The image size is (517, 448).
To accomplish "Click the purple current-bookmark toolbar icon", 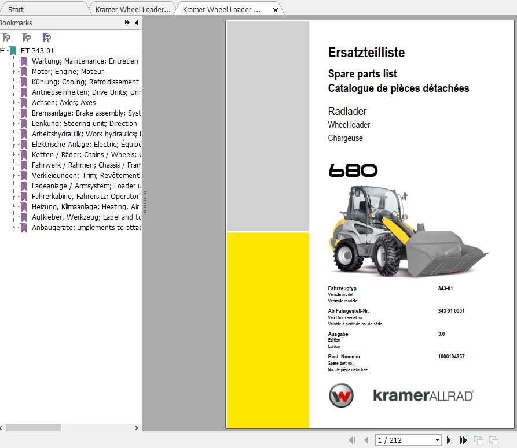I will [47, 38].
